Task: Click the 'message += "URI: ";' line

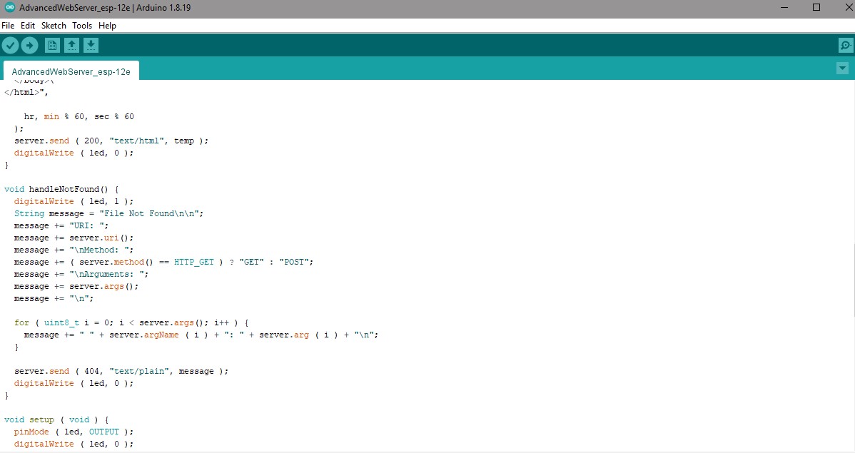Action: point(61,225)
